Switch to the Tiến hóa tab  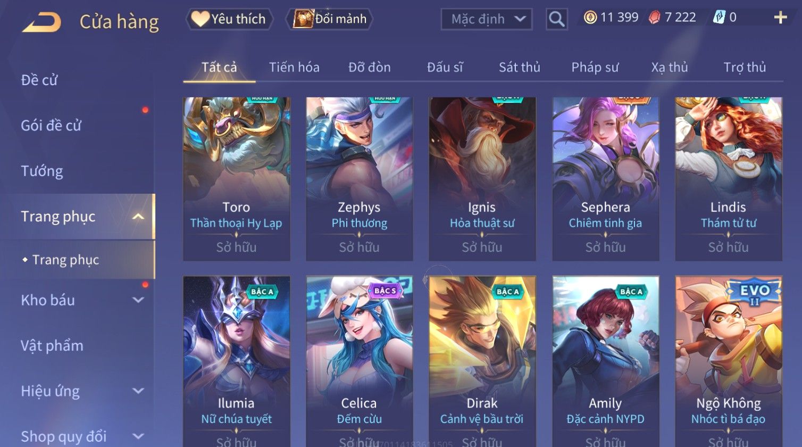[294, 68]
